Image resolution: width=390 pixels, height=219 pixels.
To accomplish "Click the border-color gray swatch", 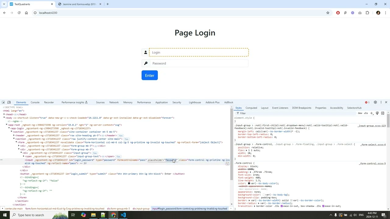I will pos(291,200).
